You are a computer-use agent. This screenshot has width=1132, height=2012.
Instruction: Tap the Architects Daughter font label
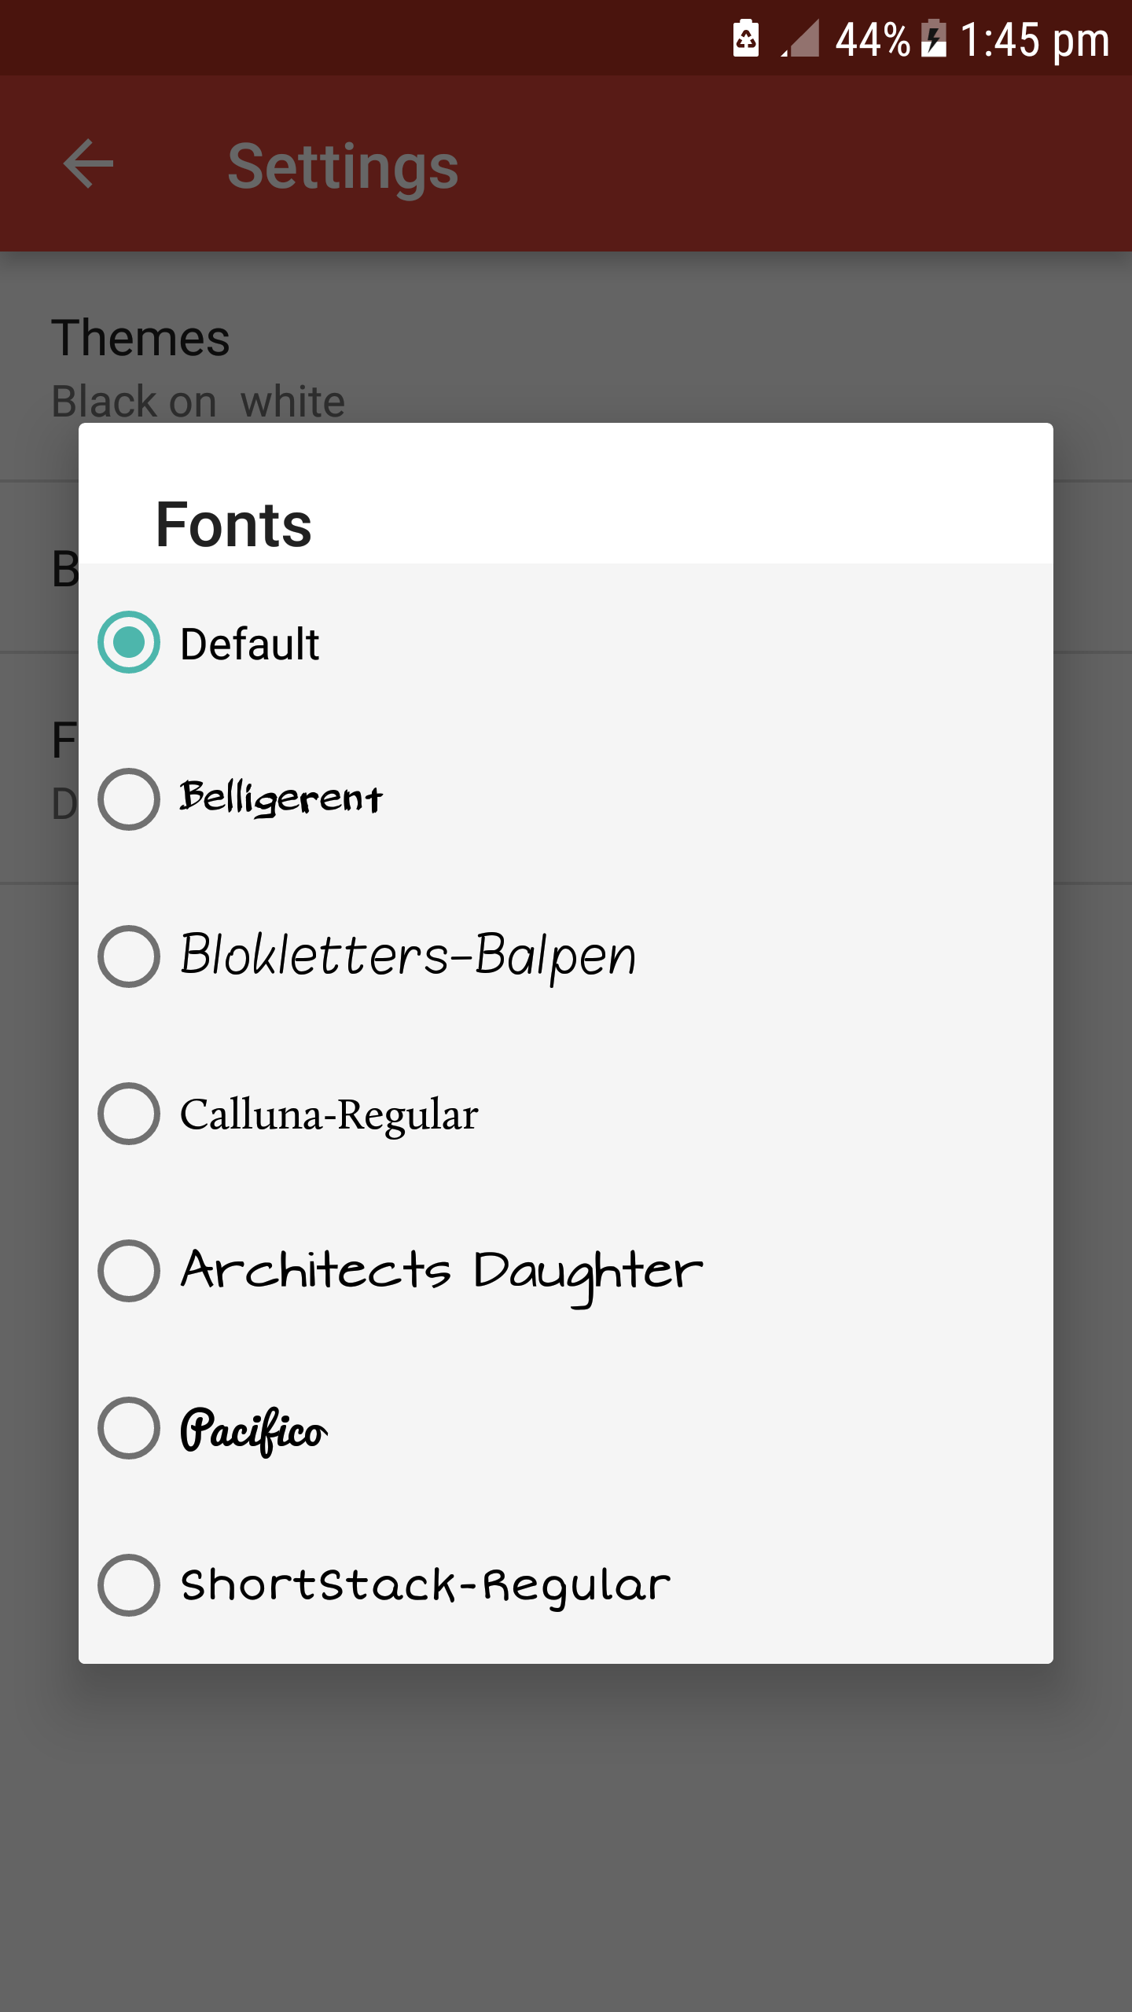tap(441, 1272)
